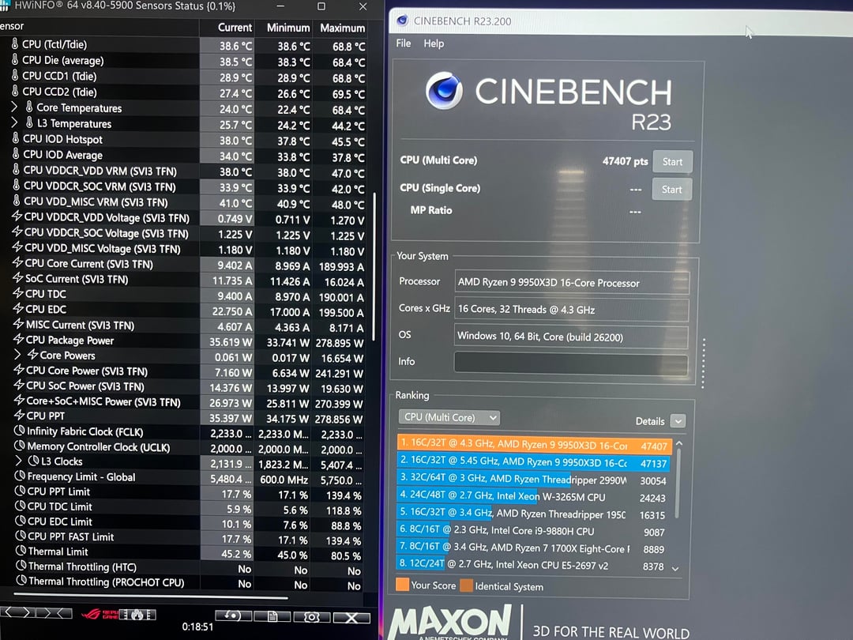Select ranking entry 2 scoring 47137
Screen dimensions: 853x640
pos(533,462)
